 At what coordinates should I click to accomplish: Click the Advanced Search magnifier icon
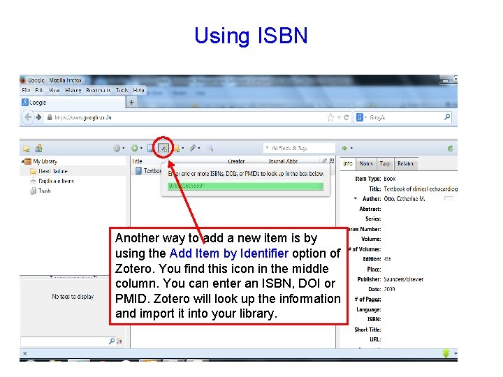tap(210, 148)
